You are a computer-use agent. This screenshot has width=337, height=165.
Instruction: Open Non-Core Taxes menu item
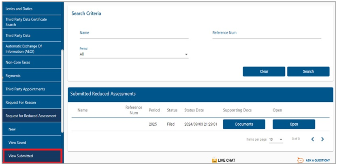[x=32, y=62]
